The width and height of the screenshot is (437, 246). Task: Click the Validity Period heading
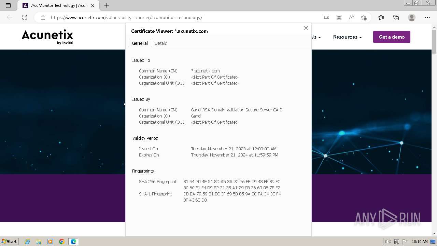(145, 138)
